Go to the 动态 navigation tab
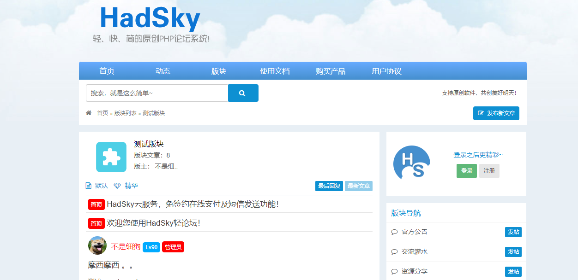Image resolution: width=578 pixels, height=280 pixels. (x=163, y=71)
